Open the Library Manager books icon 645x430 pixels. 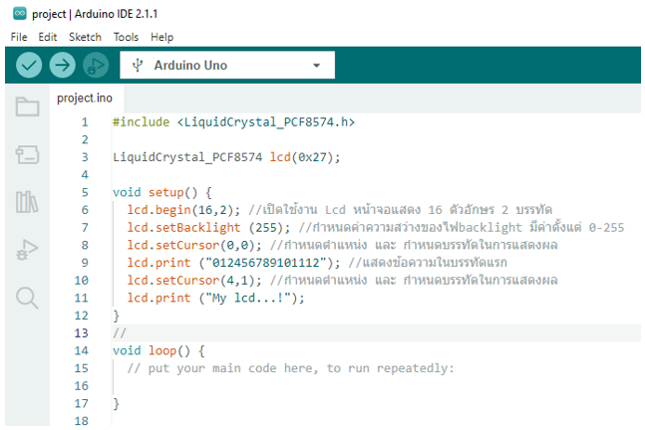[27, 202]
